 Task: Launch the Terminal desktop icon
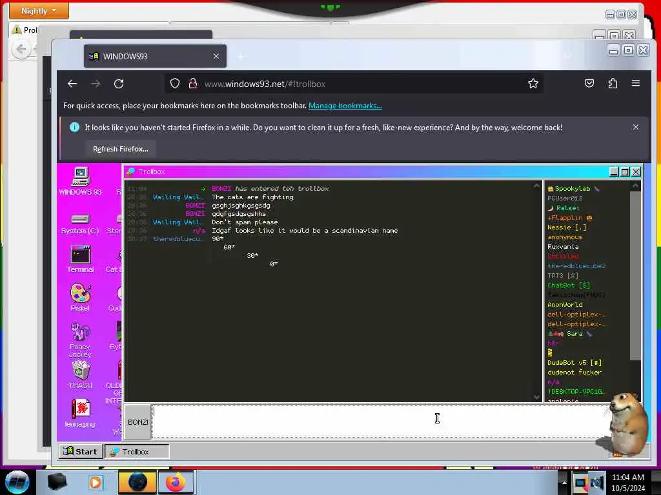click(x=80, y=258)
